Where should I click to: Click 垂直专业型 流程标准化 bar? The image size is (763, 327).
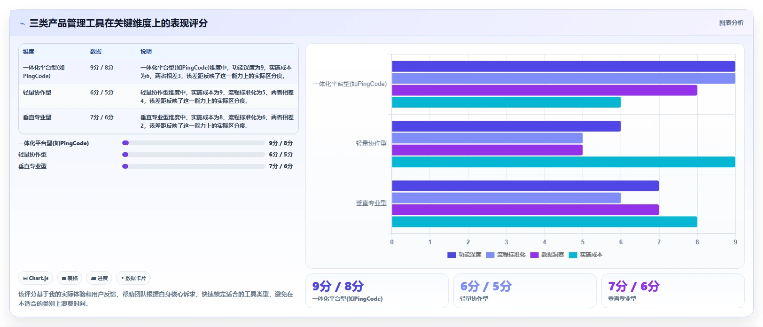[506, 198]
